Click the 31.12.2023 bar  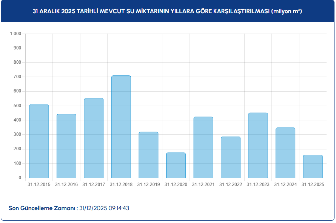(258, 145)
